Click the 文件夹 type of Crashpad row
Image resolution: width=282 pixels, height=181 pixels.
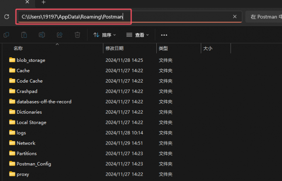165,91
